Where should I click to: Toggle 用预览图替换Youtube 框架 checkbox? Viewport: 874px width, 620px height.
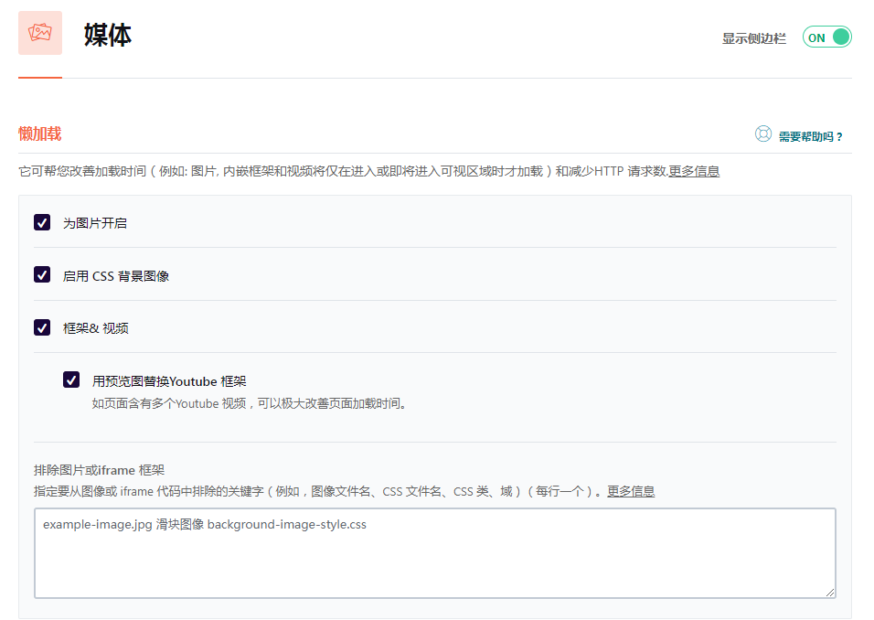pyautogui.click(x=71, y=379)
